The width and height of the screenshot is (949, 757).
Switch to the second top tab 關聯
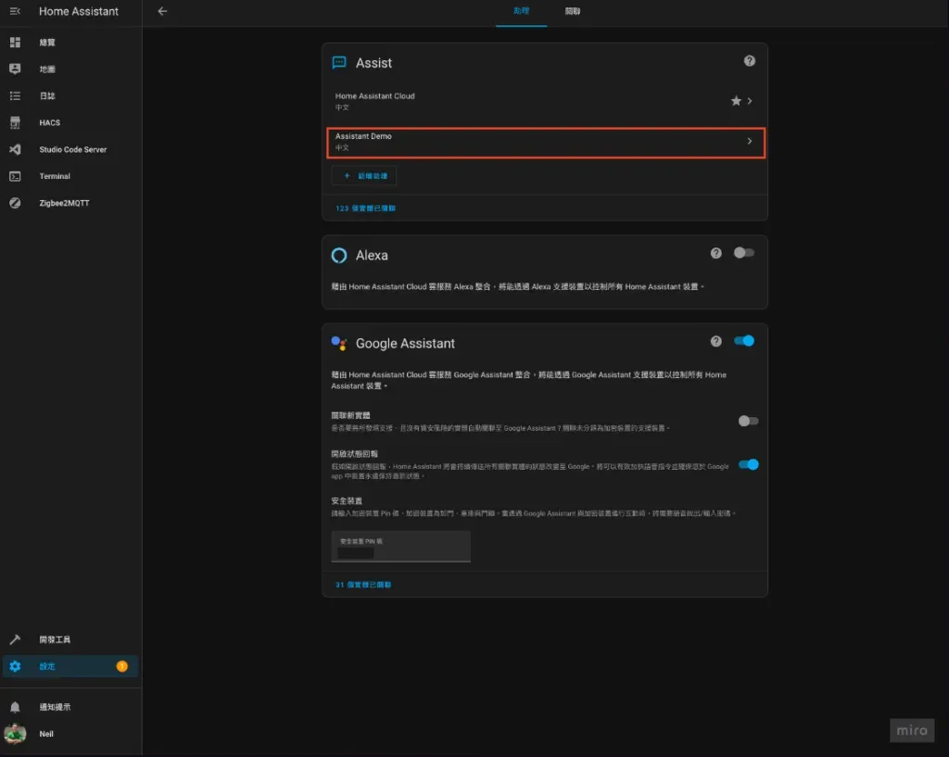[x=573, y=11]
